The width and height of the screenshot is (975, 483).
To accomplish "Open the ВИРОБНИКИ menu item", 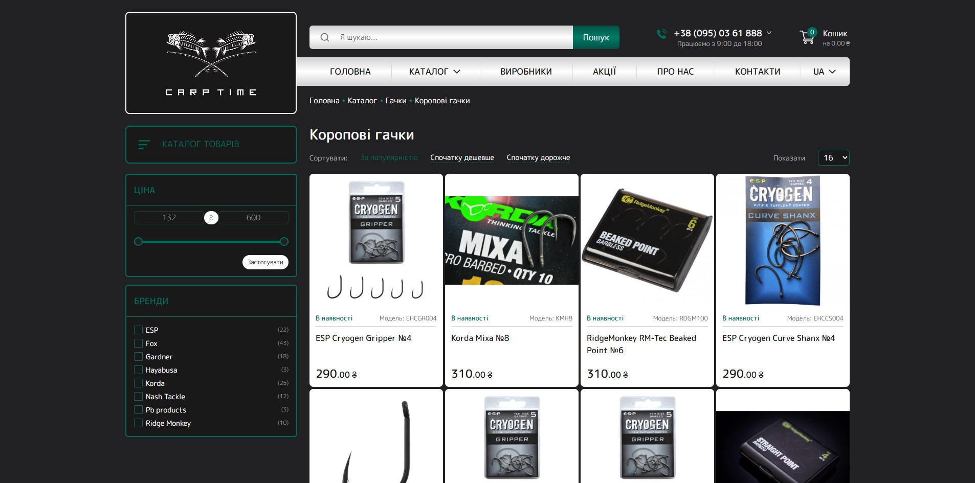I will point(526,72).
